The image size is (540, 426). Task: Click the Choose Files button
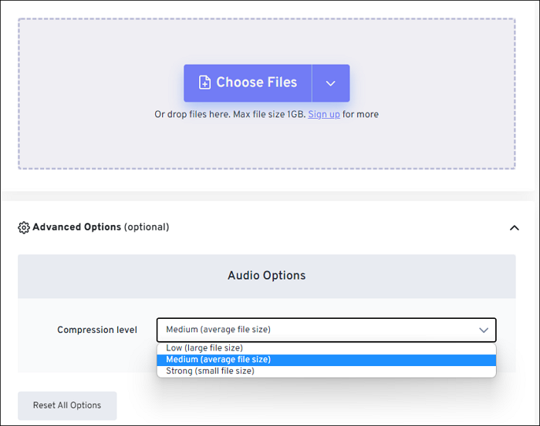[x=248, y=83]
